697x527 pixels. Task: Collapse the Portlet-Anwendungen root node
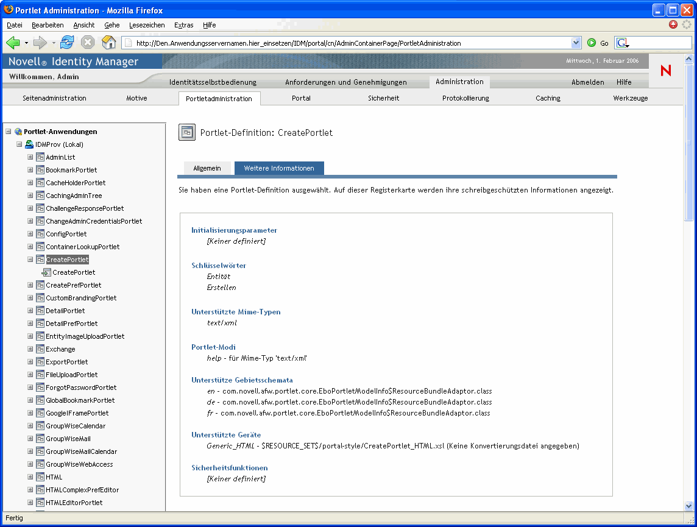point(9,132)
